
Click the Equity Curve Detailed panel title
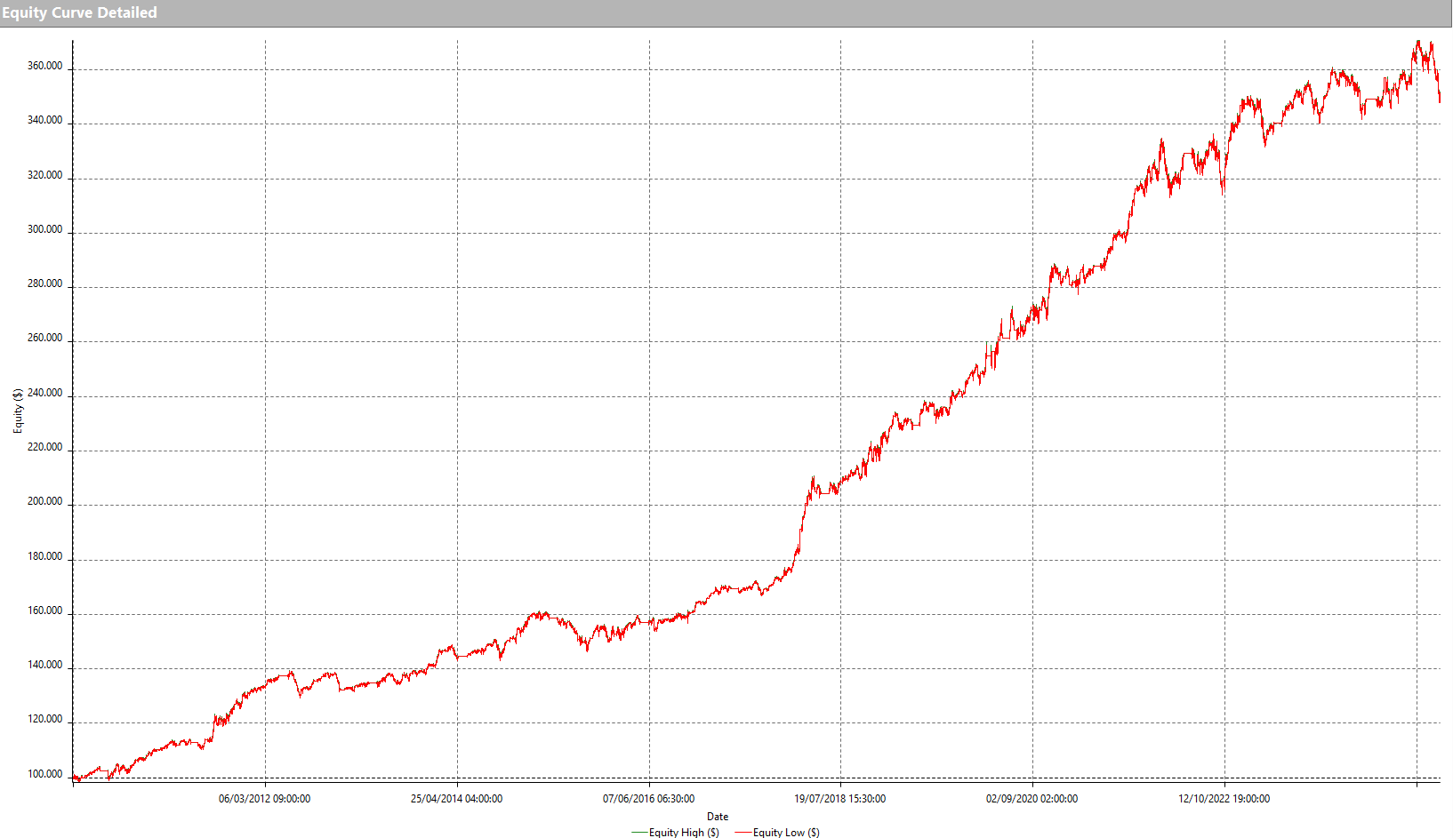(x=79, y=12)
